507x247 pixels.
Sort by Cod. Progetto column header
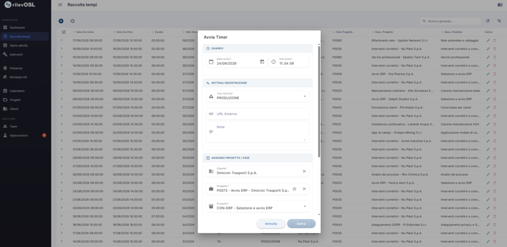[x=345, y=32]
